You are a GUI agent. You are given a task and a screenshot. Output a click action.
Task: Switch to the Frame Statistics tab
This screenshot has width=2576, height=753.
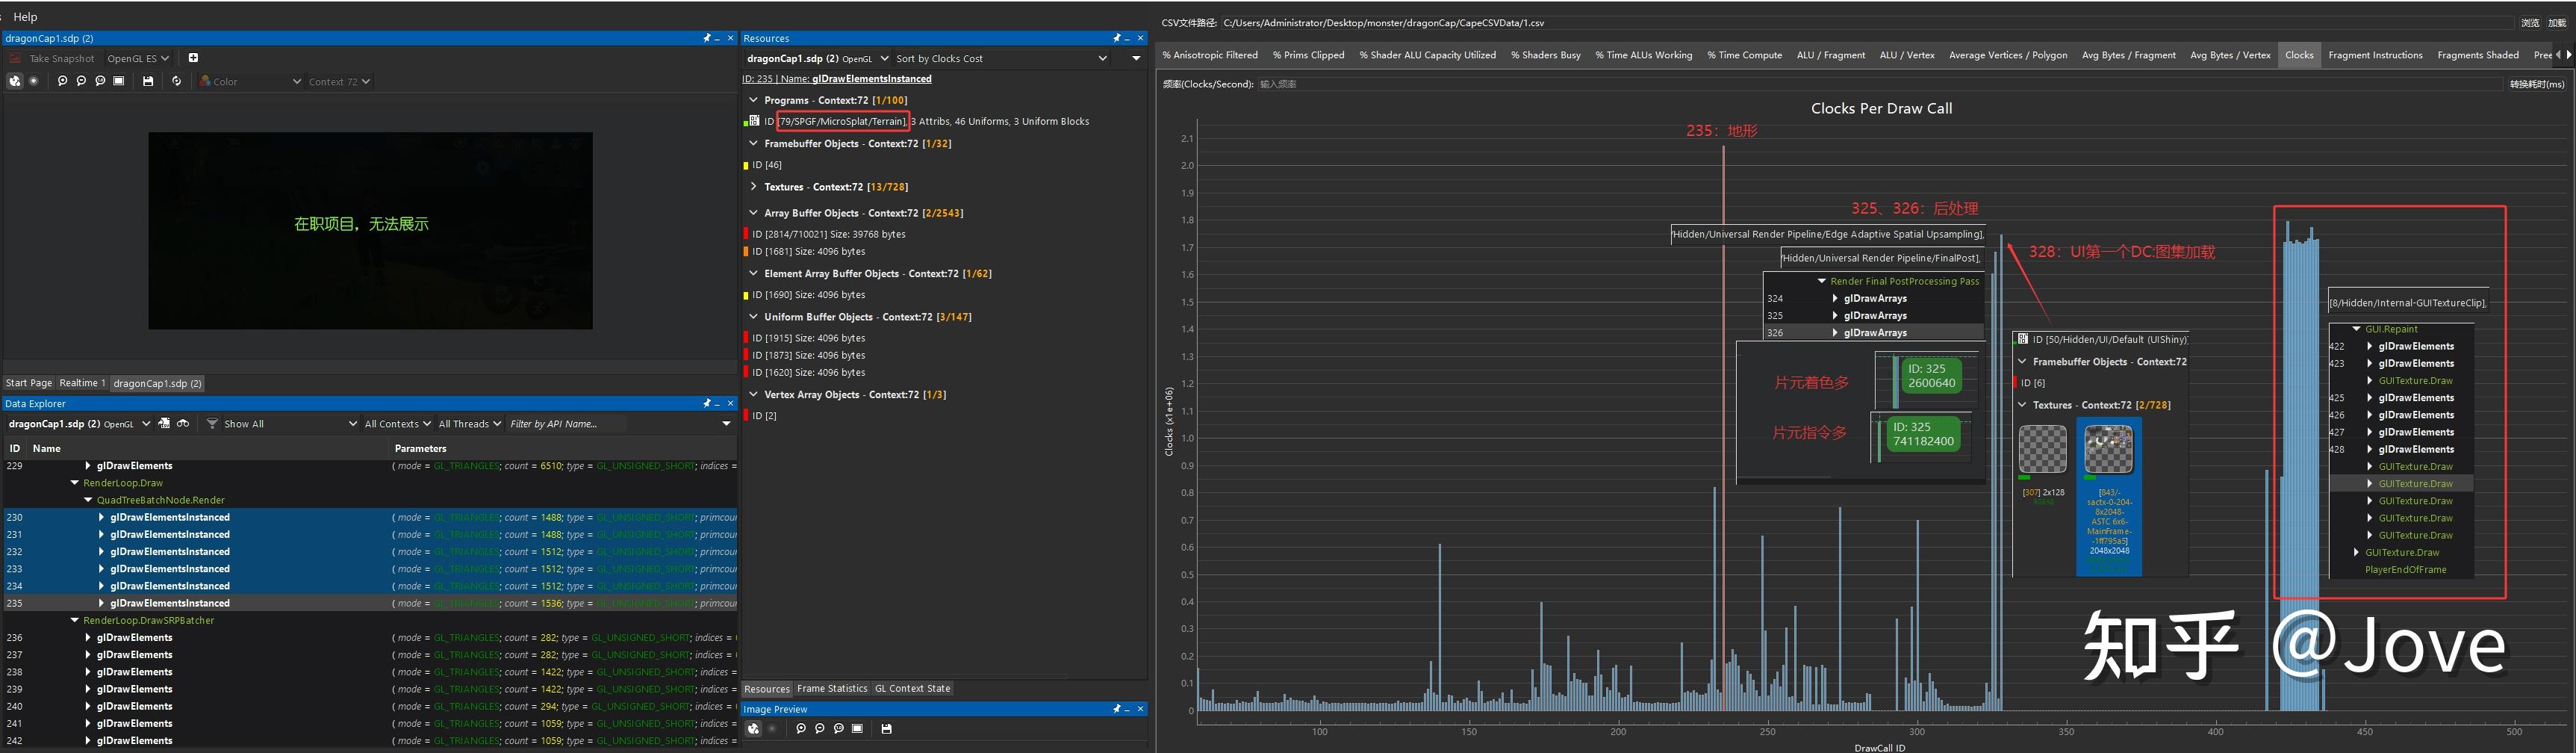pyautogui.click(x=831, y=688)
